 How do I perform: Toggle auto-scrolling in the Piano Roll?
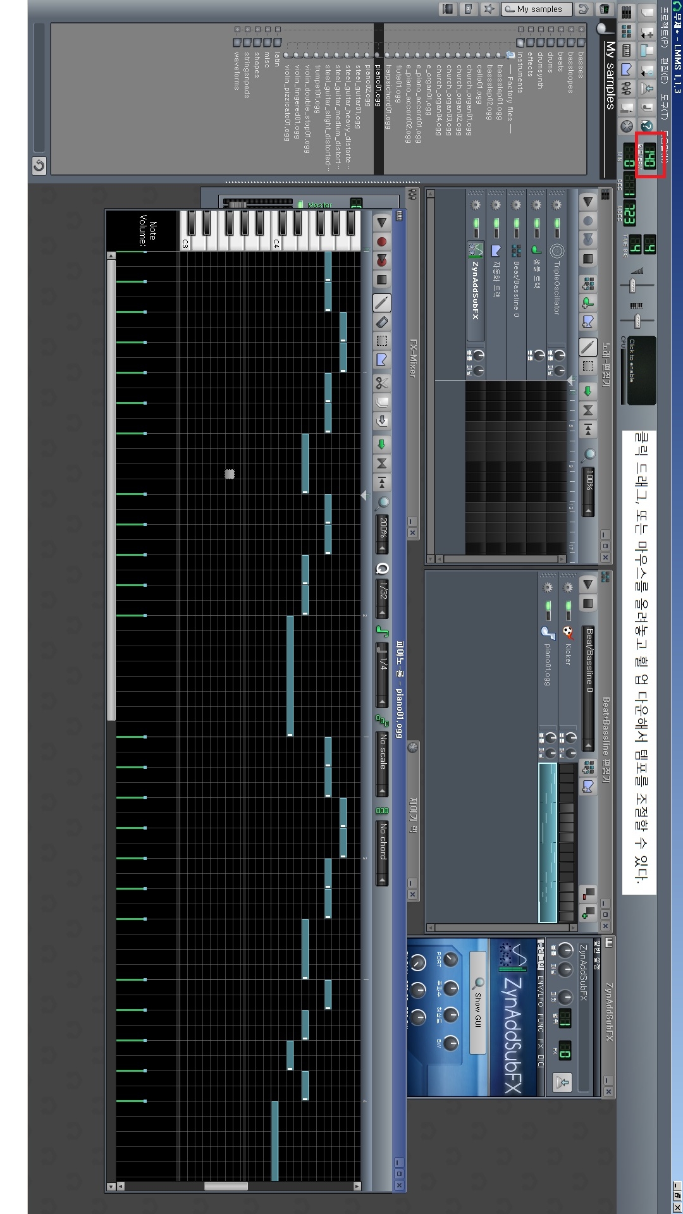click(382, 444)
